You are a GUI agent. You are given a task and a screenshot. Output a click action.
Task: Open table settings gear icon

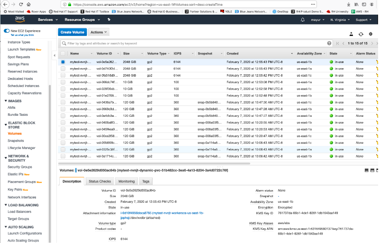(x=370, y=34)
